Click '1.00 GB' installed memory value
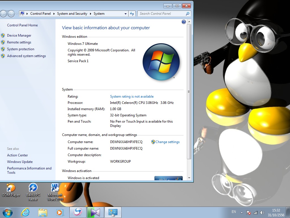The image size is (290, 218). 116,109
